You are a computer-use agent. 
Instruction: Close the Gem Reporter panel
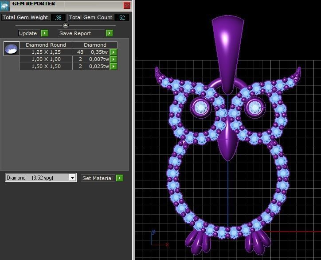127,5
